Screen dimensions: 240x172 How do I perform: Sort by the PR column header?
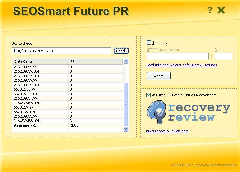click(95, 61)
